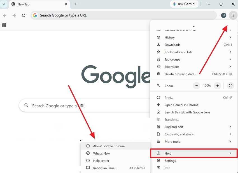Expand Extensions submenu chevron
Screen dimensions: 238x173
point(230,66)
